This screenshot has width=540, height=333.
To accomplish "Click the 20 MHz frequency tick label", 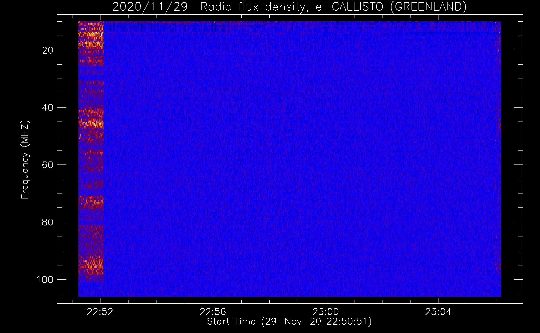I will point(48,50).
